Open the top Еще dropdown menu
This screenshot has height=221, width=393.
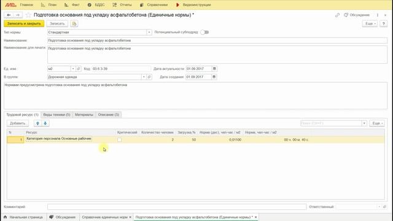coord(370,23)
